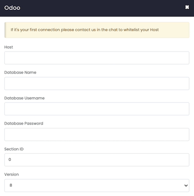Image resolution: width=194 pixels, height=196 pixels.
Task: Select the version value 8 in combo box
Action: pos(11,185)
